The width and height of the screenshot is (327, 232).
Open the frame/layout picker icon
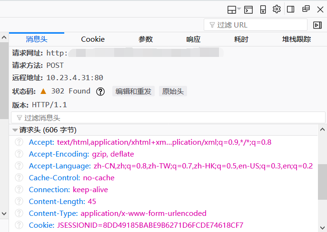(x=232, y=9)
